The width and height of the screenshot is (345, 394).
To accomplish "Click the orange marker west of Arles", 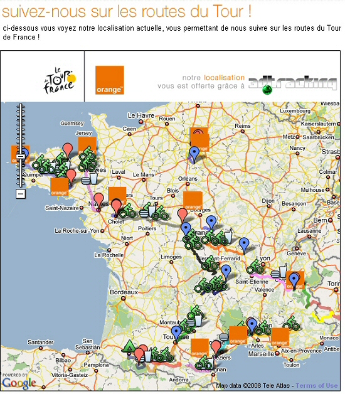I will [238, 335].
